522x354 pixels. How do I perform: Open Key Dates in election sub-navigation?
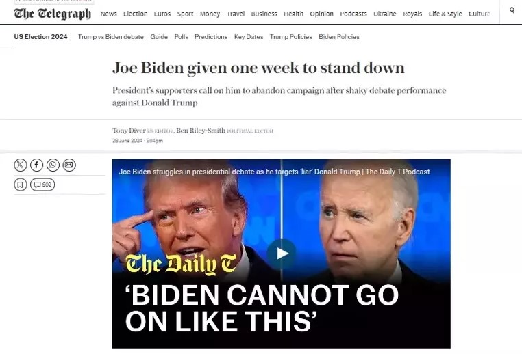(x=249, y=36)
